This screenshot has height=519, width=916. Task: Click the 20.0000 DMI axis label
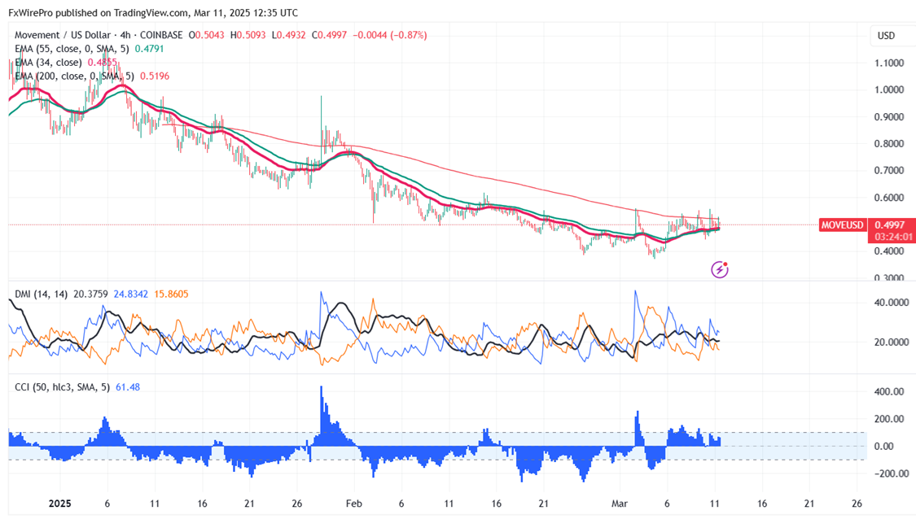pos(892,342)
